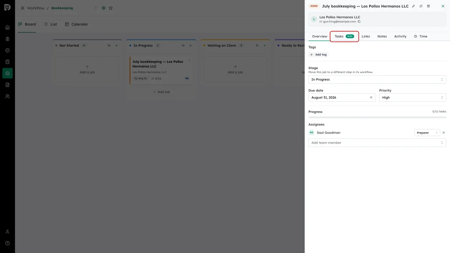Open the document icon in the sidebar
Screen dimensions: 450x253
pyautogui.click(x=7, y=85)
